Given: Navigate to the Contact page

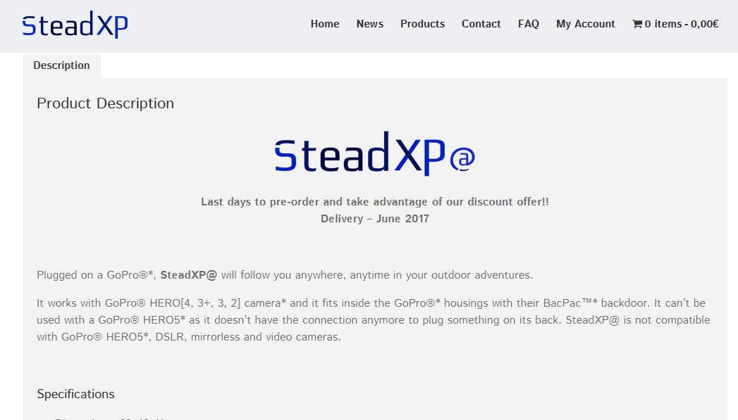Looking at the screenshot, I should click(x=481, y=24).
